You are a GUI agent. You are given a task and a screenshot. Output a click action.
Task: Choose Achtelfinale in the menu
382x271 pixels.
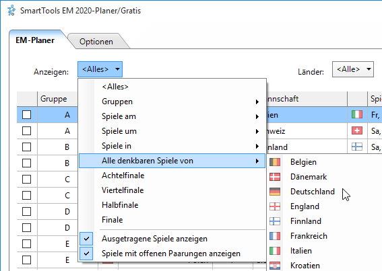(172, 176)
